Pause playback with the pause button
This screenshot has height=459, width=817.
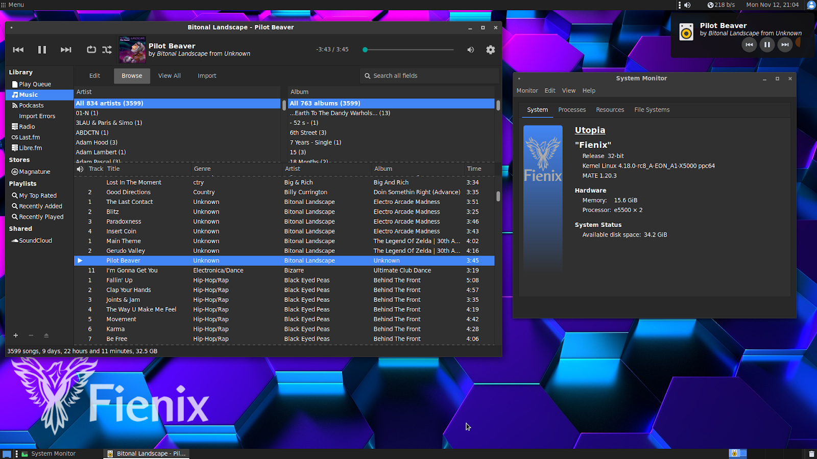click(x=42, y=49)
